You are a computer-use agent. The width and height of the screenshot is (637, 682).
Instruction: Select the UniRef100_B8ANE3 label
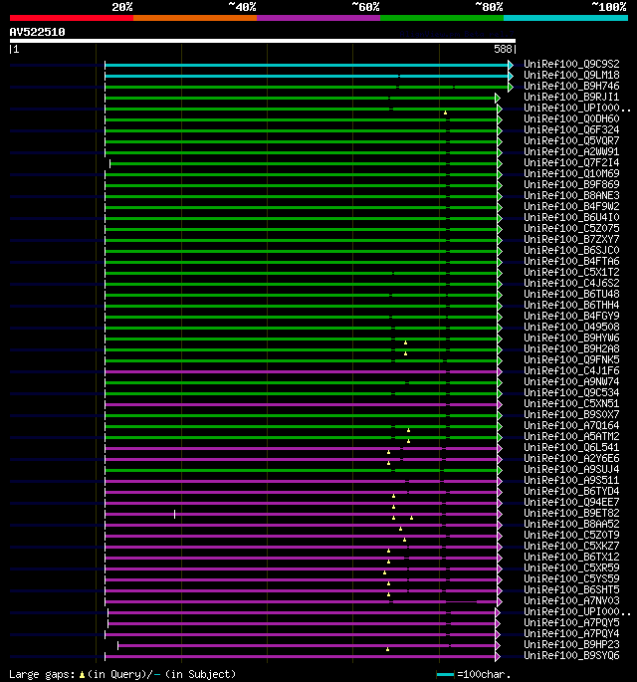click(571, 195)
